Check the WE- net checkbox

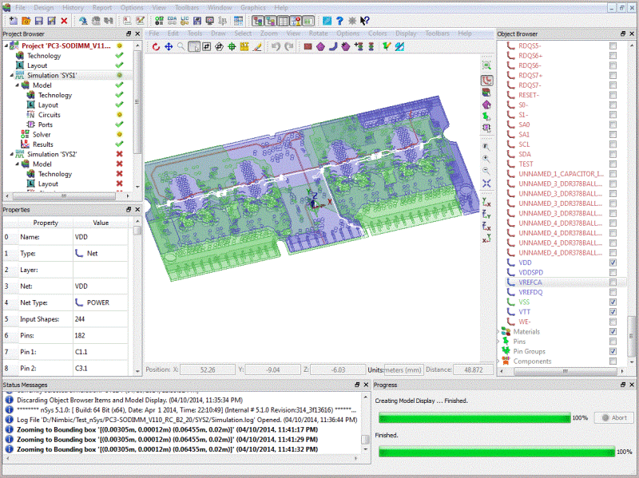click(x=613, y=322)
